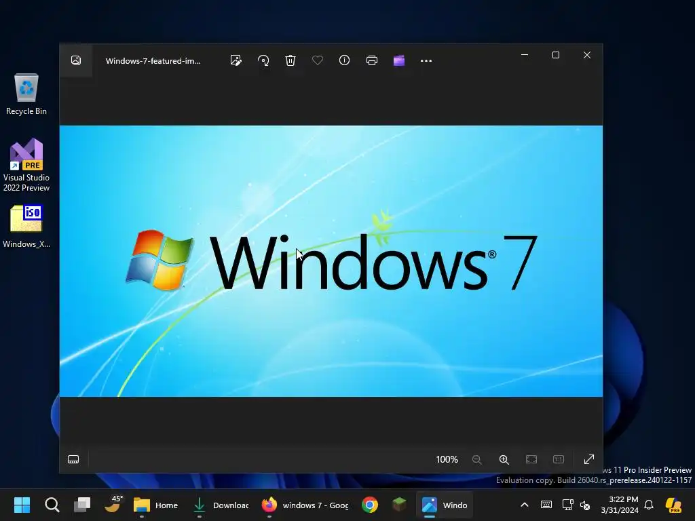Open taskbar Search
This screenshot has width=695, height=521.
[x=52, y=505]
